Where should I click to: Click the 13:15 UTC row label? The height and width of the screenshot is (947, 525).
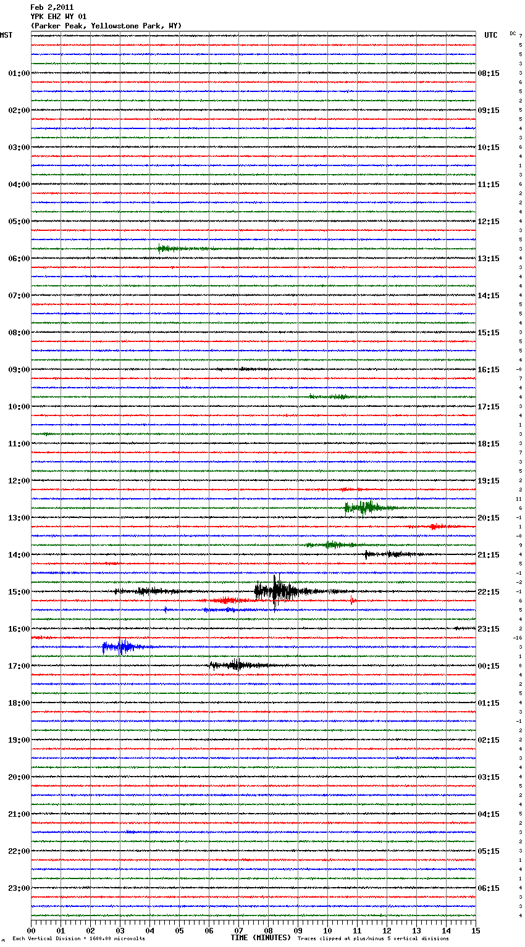(489, 259)
